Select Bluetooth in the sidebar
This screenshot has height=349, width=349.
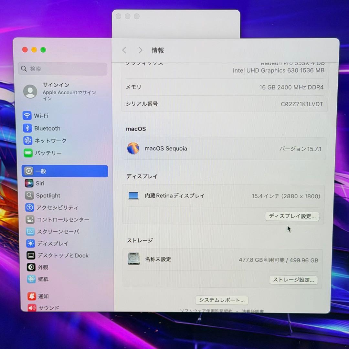47,128
